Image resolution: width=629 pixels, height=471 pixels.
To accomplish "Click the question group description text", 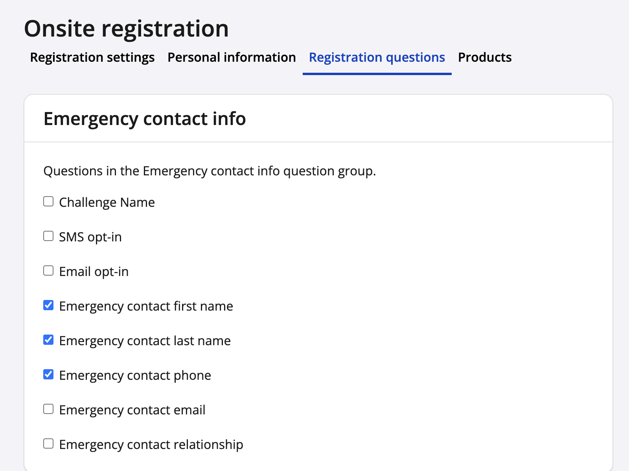I will [210, 171].
